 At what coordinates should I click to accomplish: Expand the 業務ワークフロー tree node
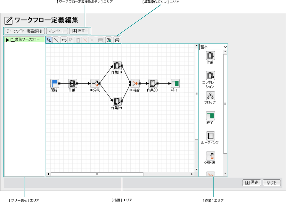coord(7,40)
